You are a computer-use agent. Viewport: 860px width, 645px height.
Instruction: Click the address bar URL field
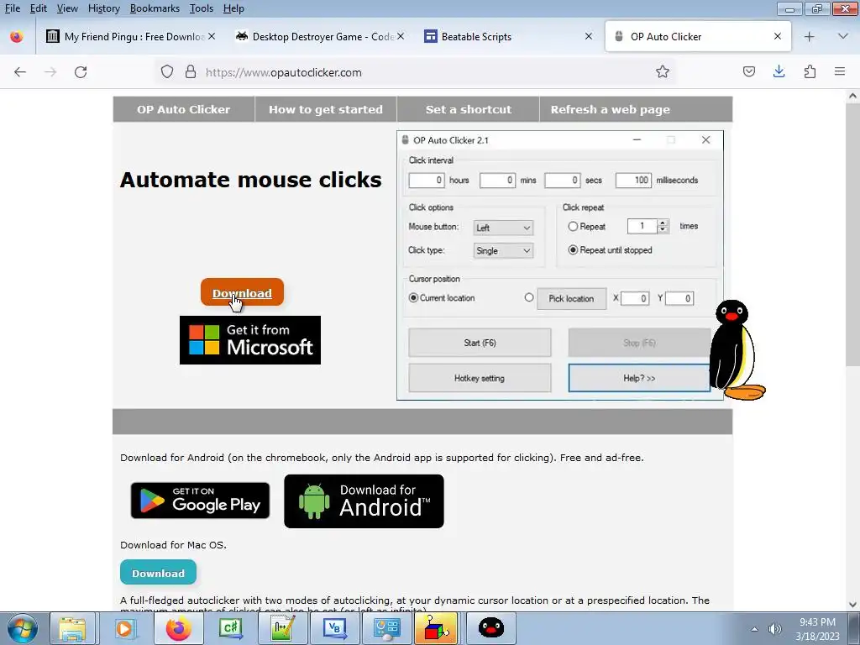pos(417,72)
